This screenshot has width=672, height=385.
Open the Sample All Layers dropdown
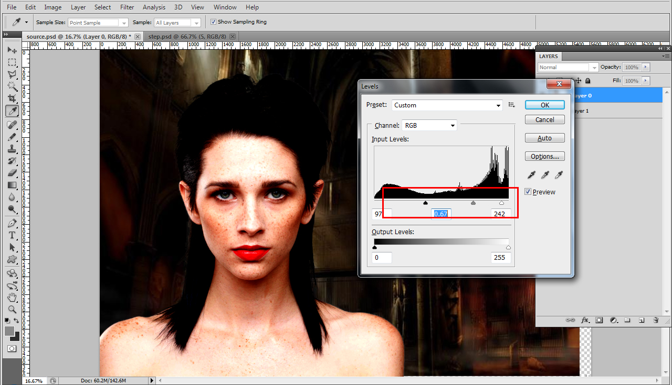177,23
